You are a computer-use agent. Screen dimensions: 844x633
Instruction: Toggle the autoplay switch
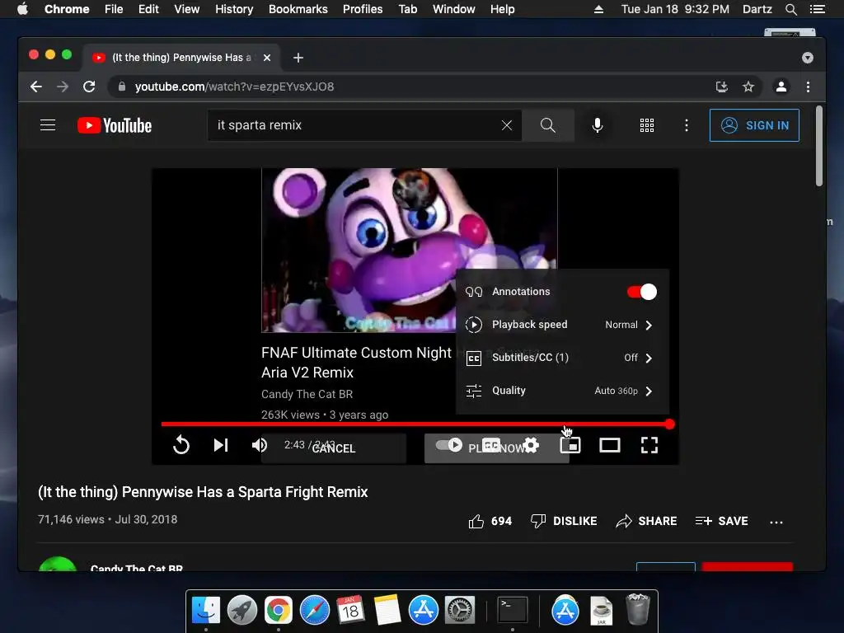pos(449,445)
